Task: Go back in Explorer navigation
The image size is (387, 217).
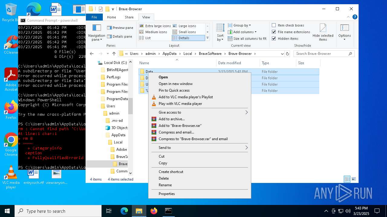Action: (92, 54)
